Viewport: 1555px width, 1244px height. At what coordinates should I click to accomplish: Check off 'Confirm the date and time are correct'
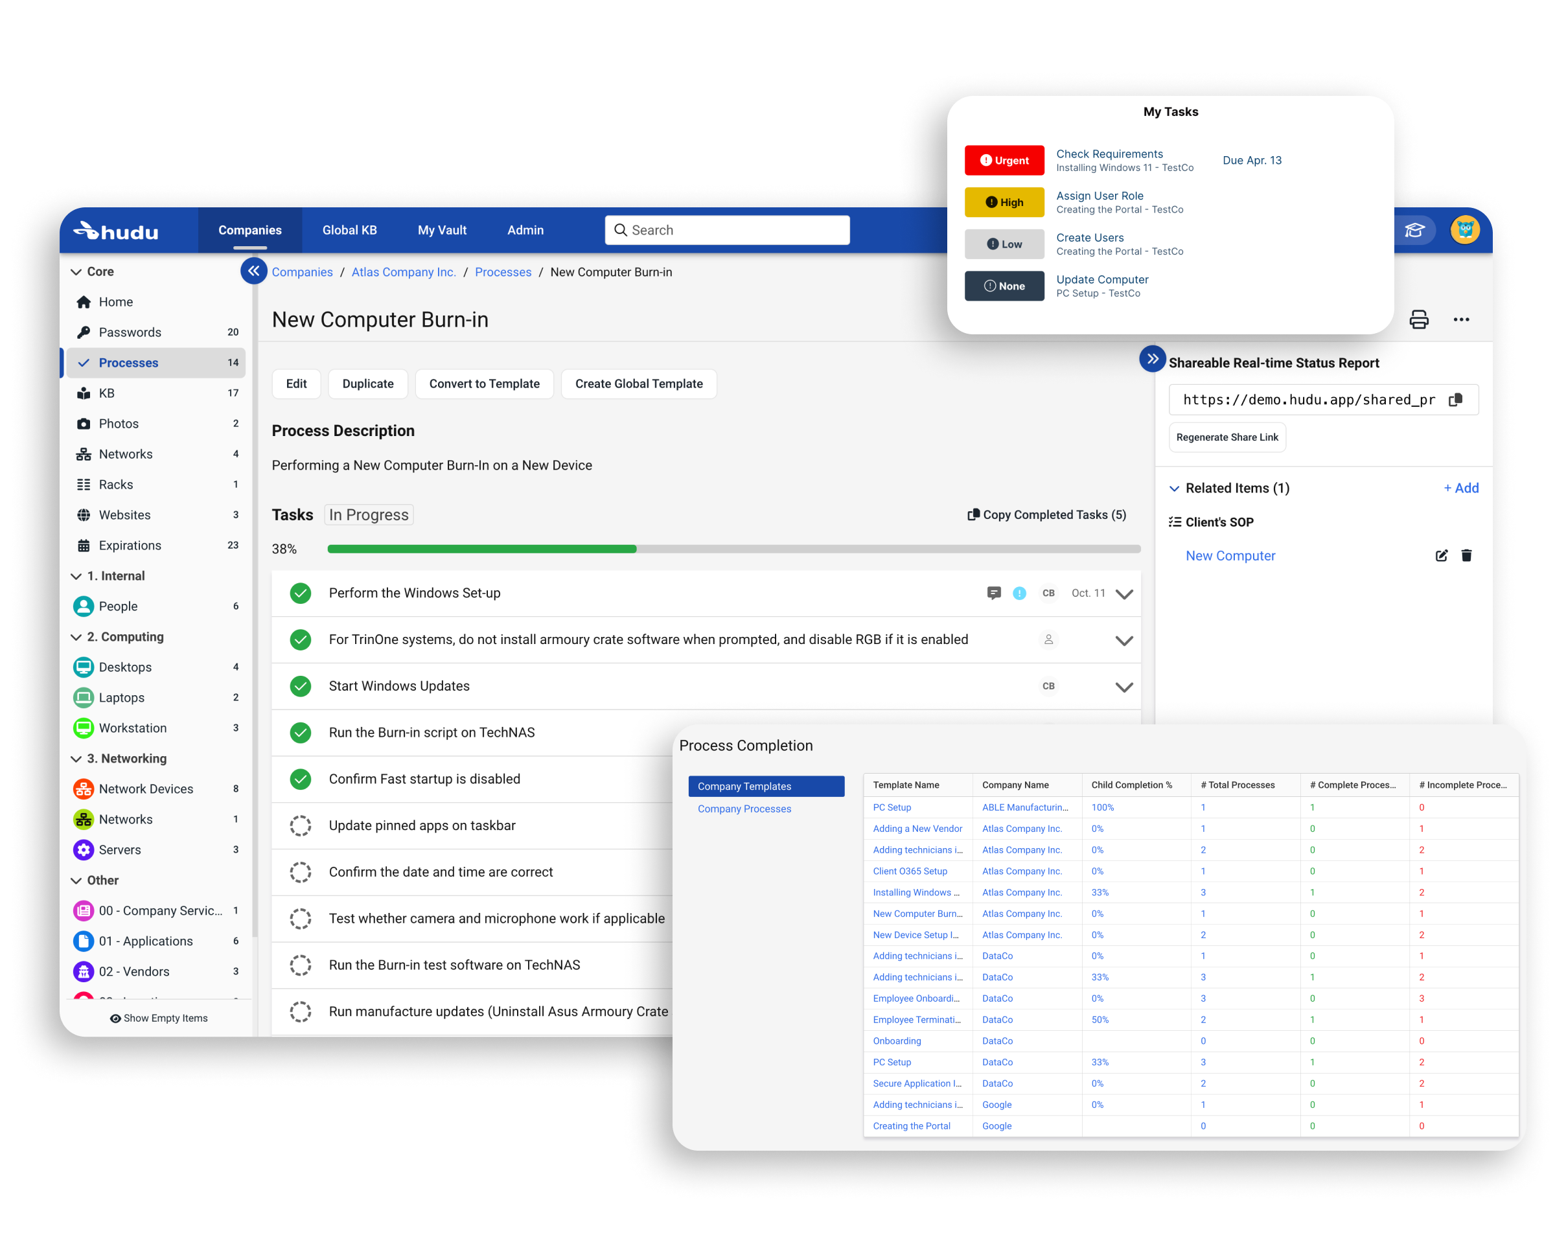tap(300, 872)
